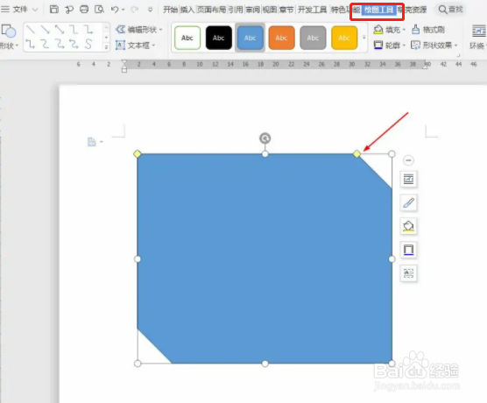Open the References (引用) tab

point(236,10)
